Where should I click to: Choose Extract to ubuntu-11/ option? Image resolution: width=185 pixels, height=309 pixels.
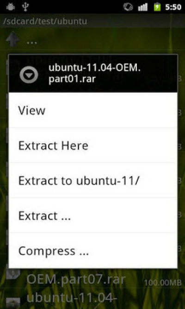93,180
